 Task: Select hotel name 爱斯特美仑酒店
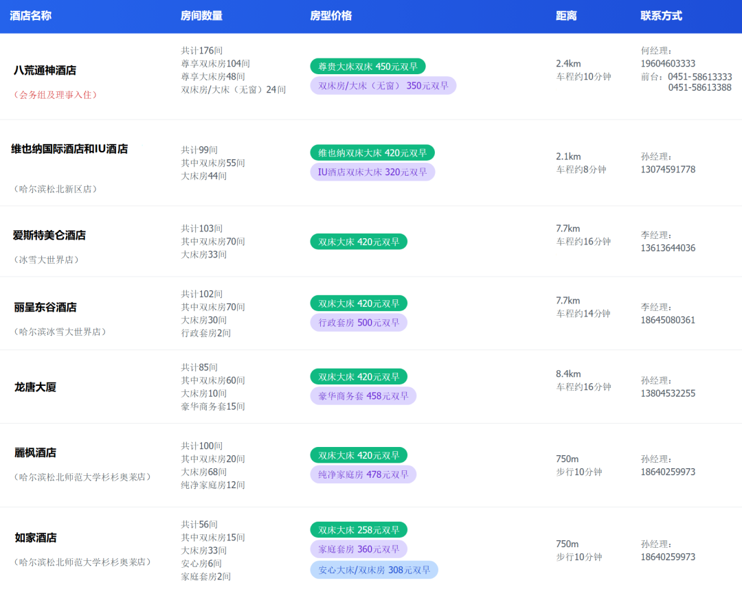[x=49, y=235]
